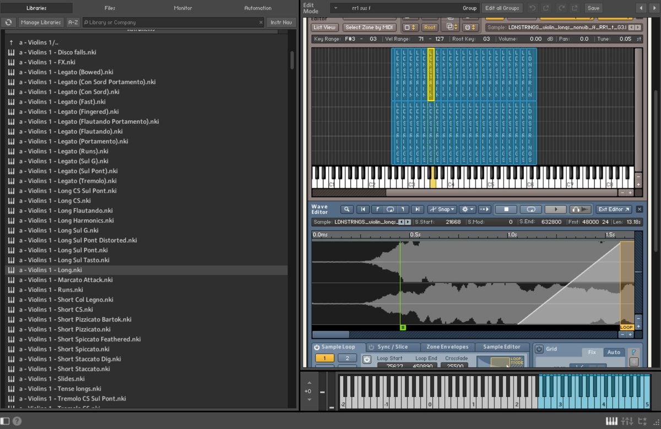Image resolution: width=661 pixels, height=429 pixels.
Task: Open the favorites star icon in status bar
Action: coord(642,421)
